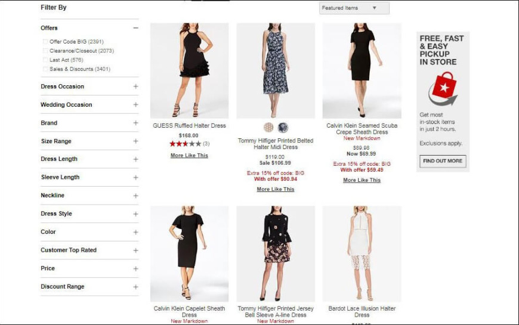
Task: Click the Find Out More button
Action: [443, 161]
